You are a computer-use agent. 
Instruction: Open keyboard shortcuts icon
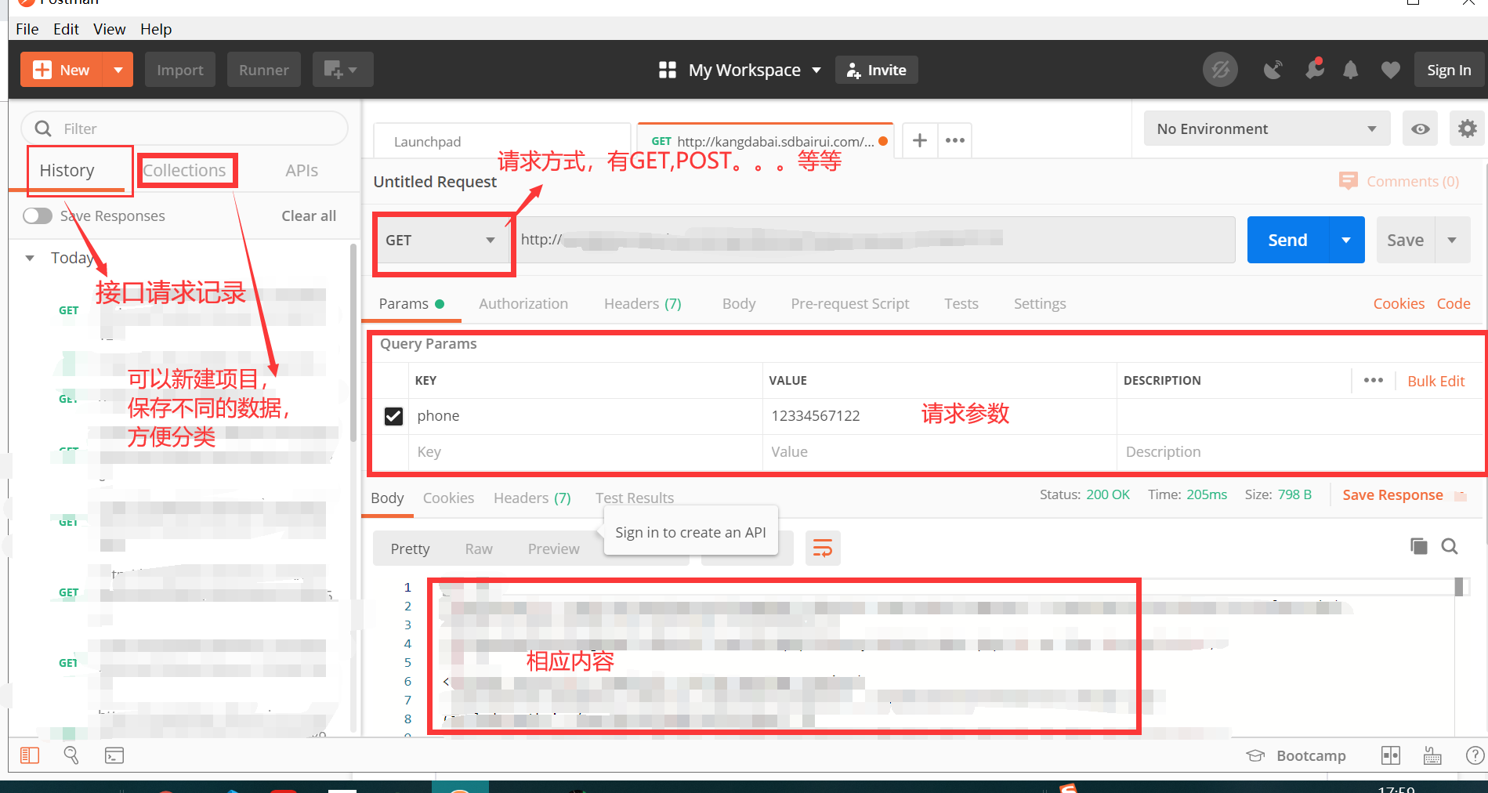(x=1432, y=755)
